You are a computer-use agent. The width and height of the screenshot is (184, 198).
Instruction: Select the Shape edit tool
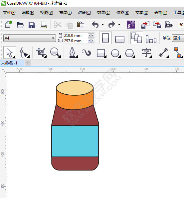[25, 52]
